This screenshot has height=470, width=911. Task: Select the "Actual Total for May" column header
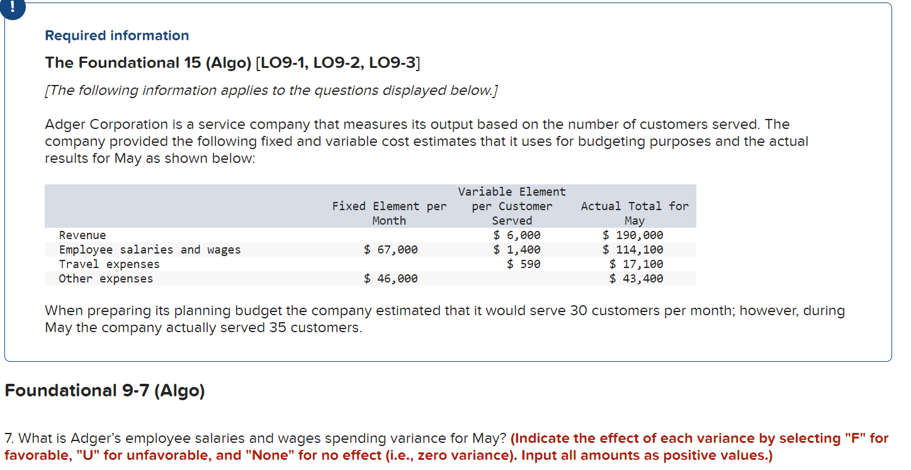(635, 213)
